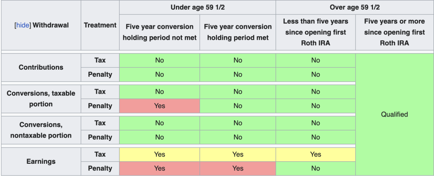Click the Under age 59 1/2 header
The width and height of the screenshot is (434, 176).
198,7
